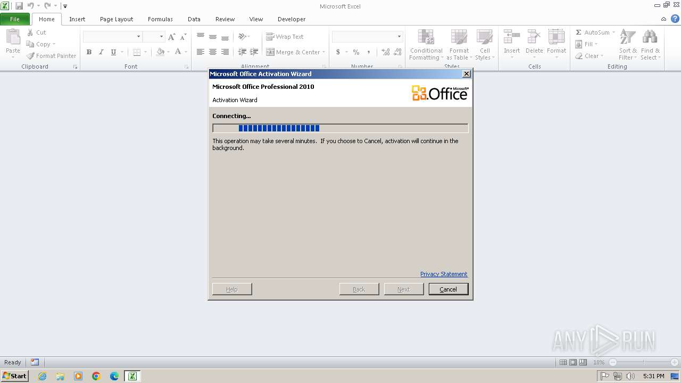
Task: Toggle Italic formatting
Action: tap(101, 52)
